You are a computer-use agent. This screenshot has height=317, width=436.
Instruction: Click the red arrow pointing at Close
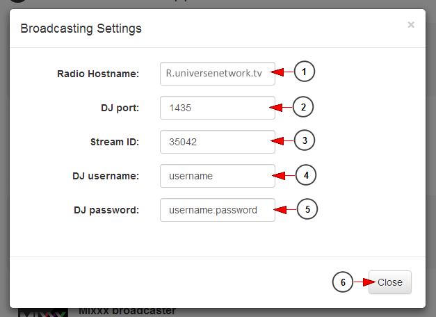point(365,282)
